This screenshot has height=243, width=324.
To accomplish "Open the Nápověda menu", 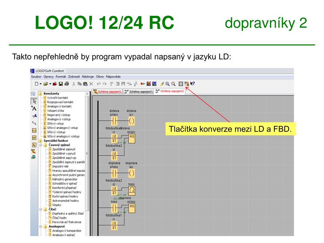I will [113, 77].
